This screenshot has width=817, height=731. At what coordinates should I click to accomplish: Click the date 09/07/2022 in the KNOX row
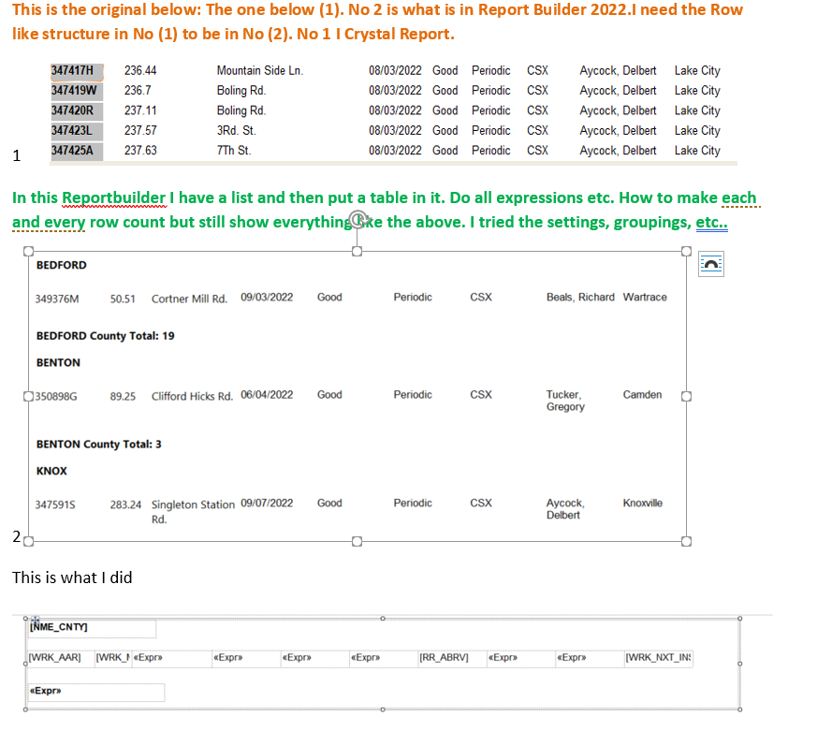coord(267,503)
